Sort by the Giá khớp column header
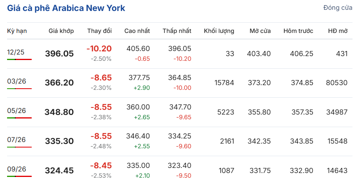Image resolution: width=356 pixels, height=184 pixels. tap(61, 31)
